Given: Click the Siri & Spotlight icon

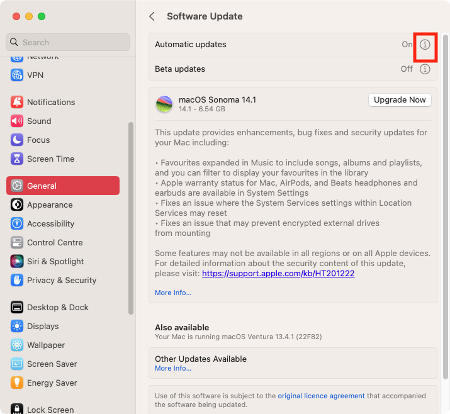Looking at the screenshot, I should [x=17, y=261].
